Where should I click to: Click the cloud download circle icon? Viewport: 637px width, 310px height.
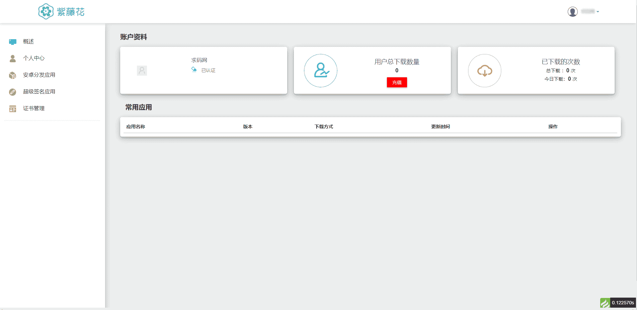coord(484,71)
